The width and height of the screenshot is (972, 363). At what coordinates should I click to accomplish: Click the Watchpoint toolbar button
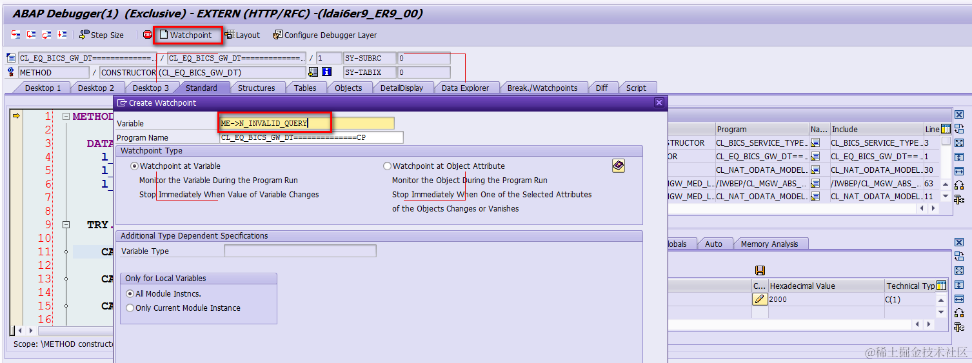186,35
